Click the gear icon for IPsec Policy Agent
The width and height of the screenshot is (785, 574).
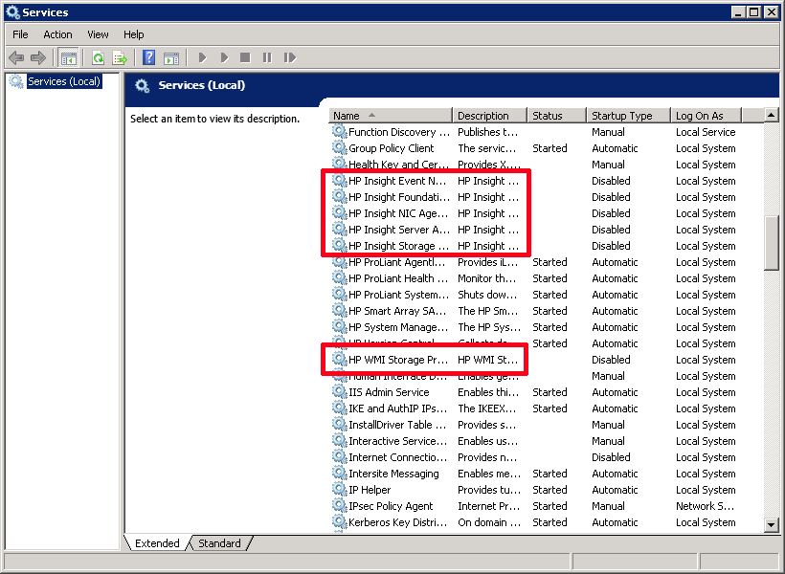click(340, 505)
